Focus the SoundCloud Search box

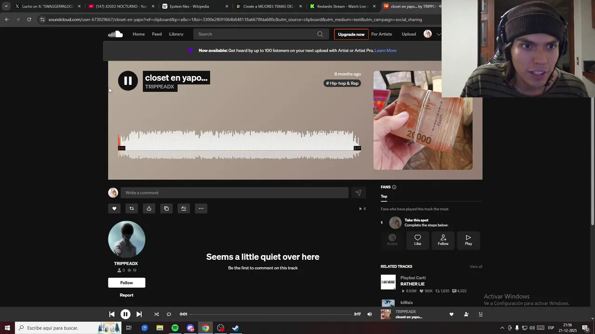point(261,34)
